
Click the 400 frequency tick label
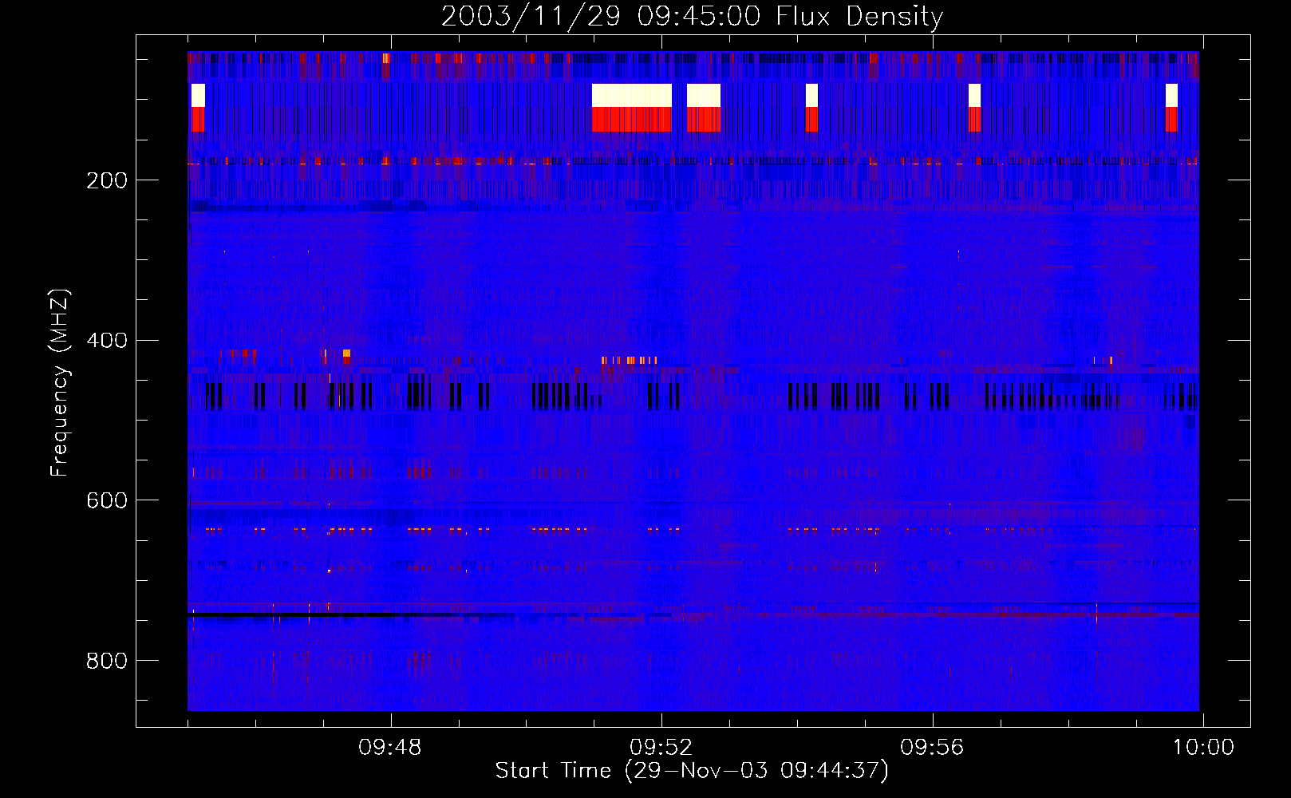107,341
